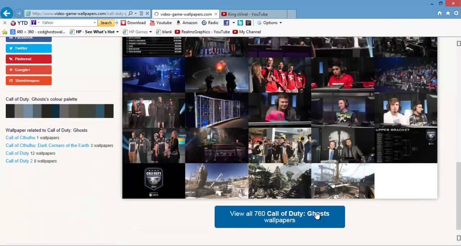Share via the red Pinterest button
The width and height of the screenshot is (461, 246).
point(29,59)
